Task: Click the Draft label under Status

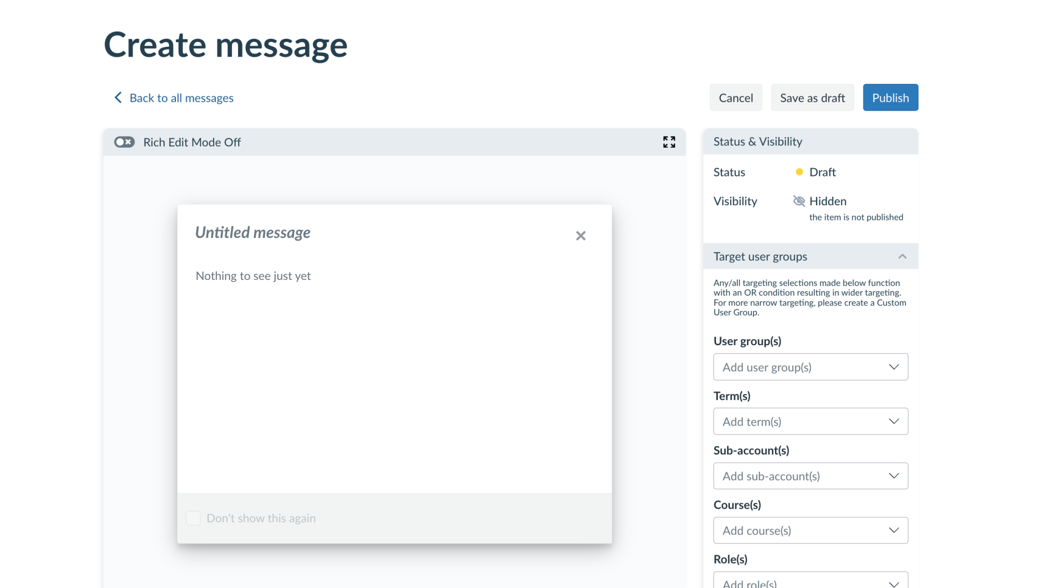Action: [x=823, y=171]
